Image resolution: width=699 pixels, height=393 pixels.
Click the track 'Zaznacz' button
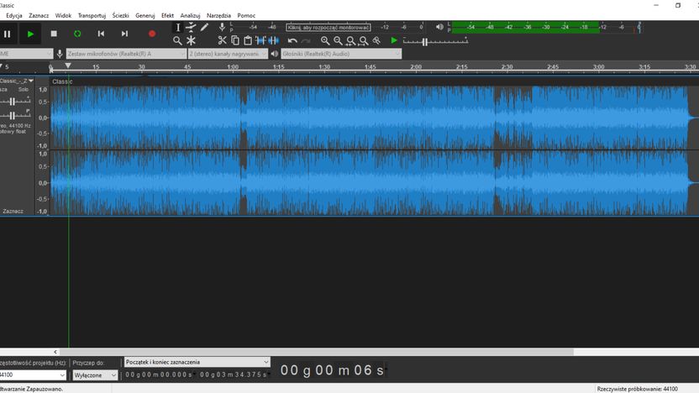tap(13, 212)
